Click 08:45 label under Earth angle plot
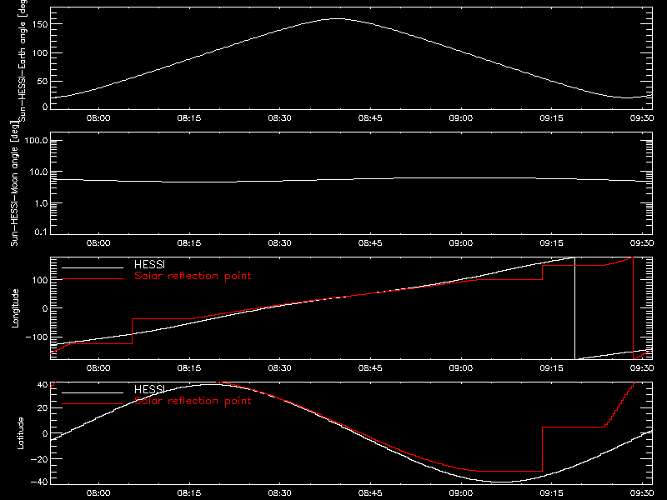Screen dimensions: 667x500 pyautogui.click(x=370, y=118)
